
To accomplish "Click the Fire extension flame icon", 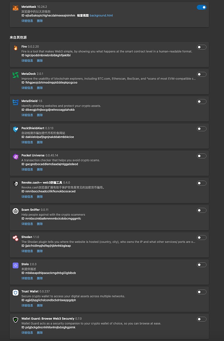I will tap(15, 48).
